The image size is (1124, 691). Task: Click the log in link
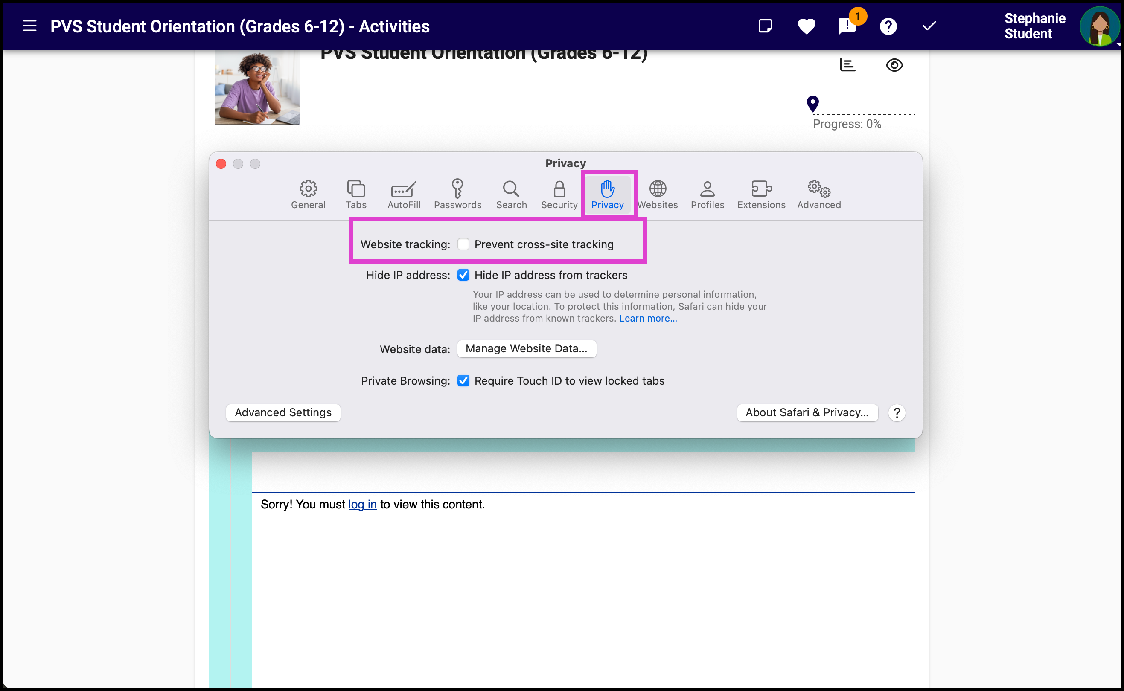point(362,505)
